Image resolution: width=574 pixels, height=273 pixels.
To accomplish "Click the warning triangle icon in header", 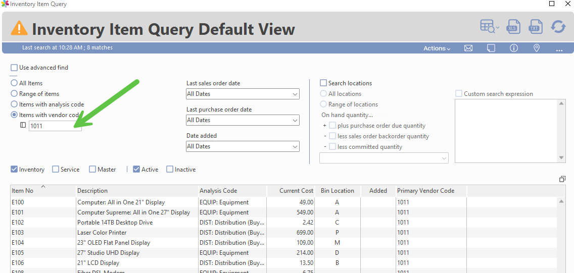I will (19, 28).
